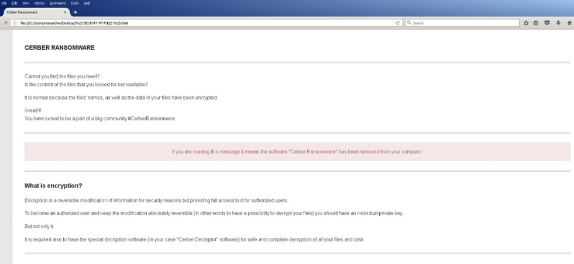The width and height of the screenshot is (574, 264).
Task: Show your bookmarks via the clipboard icon
Action: (x=536, y=23)
